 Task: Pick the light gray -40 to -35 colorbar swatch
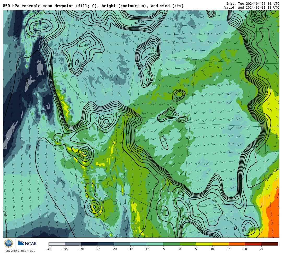click(x=57, y=244)
